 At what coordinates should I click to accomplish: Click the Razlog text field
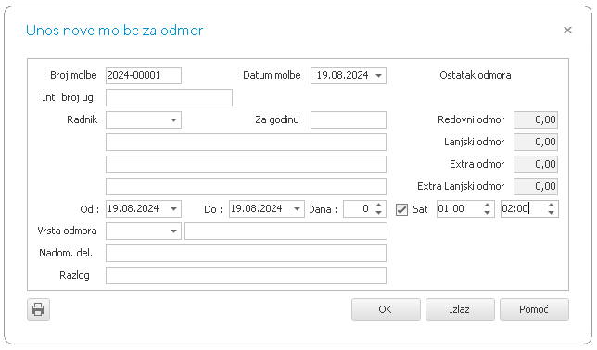(x=246, y=275)
